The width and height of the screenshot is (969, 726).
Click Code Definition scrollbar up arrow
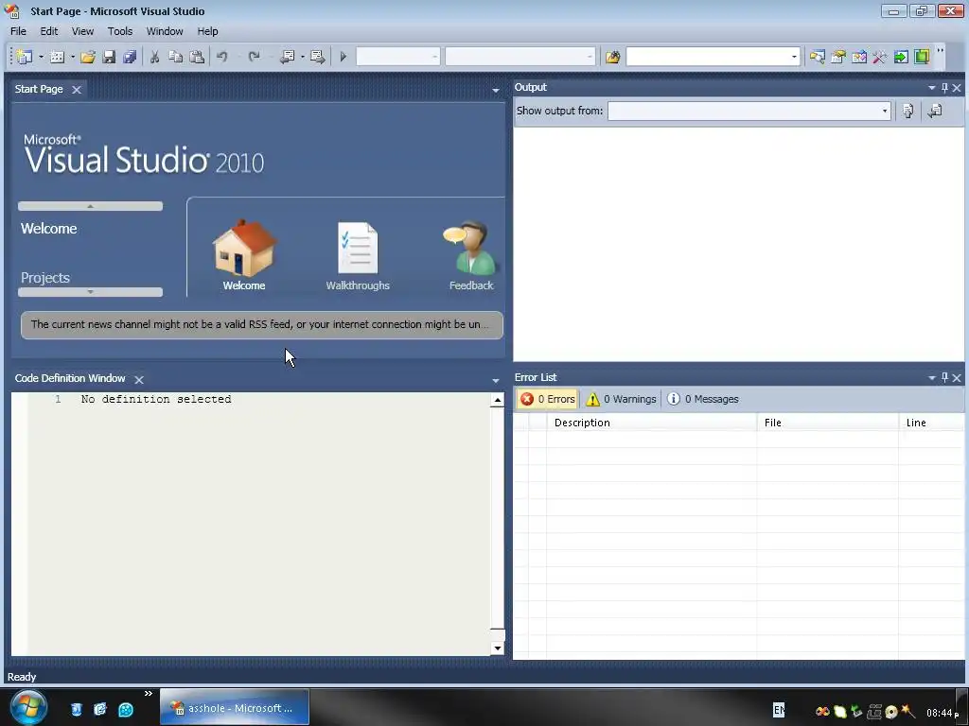click(498, 400)
